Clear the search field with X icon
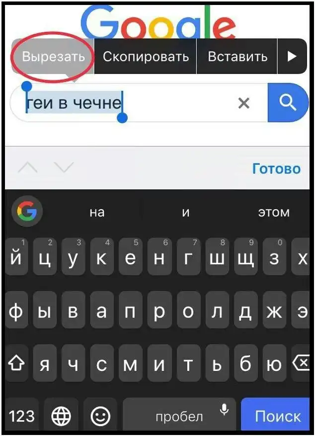 [x=244, y=103]
